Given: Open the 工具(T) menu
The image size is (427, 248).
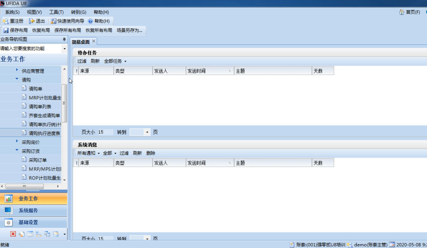Looking at the screenshot, I should [56, 12].
